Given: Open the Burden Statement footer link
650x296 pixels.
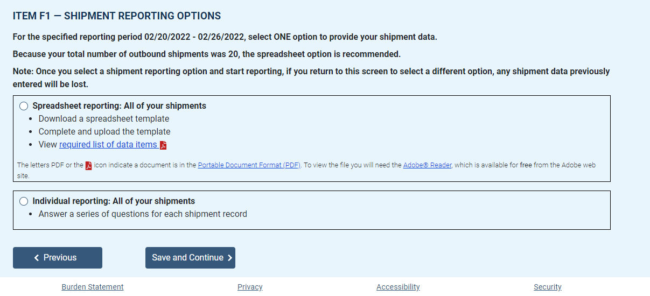Looking at the screenshot, I should tap(93, 287).
